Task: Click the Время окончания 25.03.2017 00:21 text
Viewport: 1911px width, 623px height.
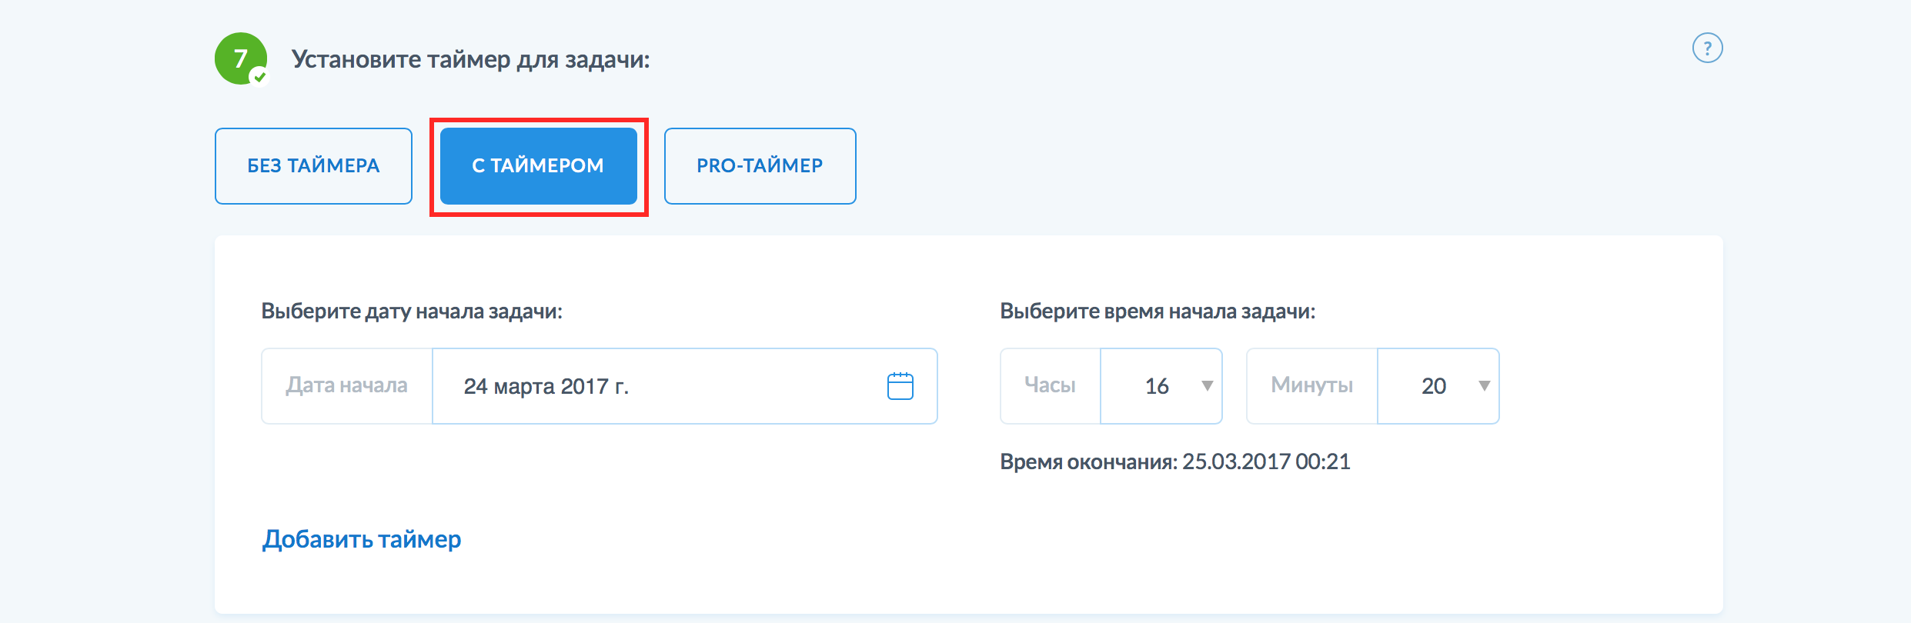Action: coord(1175,461)
